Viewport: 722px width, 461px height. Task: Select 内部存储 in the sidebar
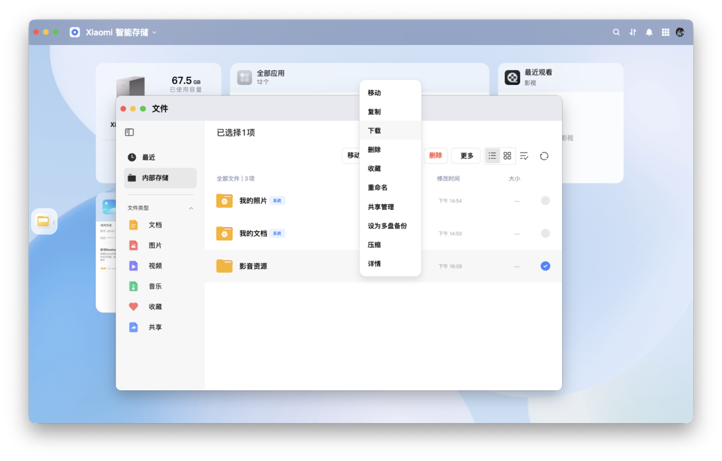[x=160, y=178]
